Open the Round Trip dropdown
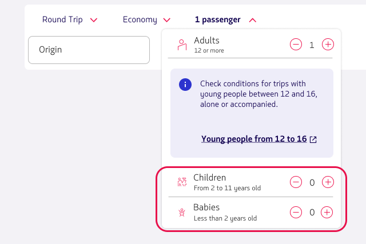This screenshot has height=244, width=366. pos(70,19)
